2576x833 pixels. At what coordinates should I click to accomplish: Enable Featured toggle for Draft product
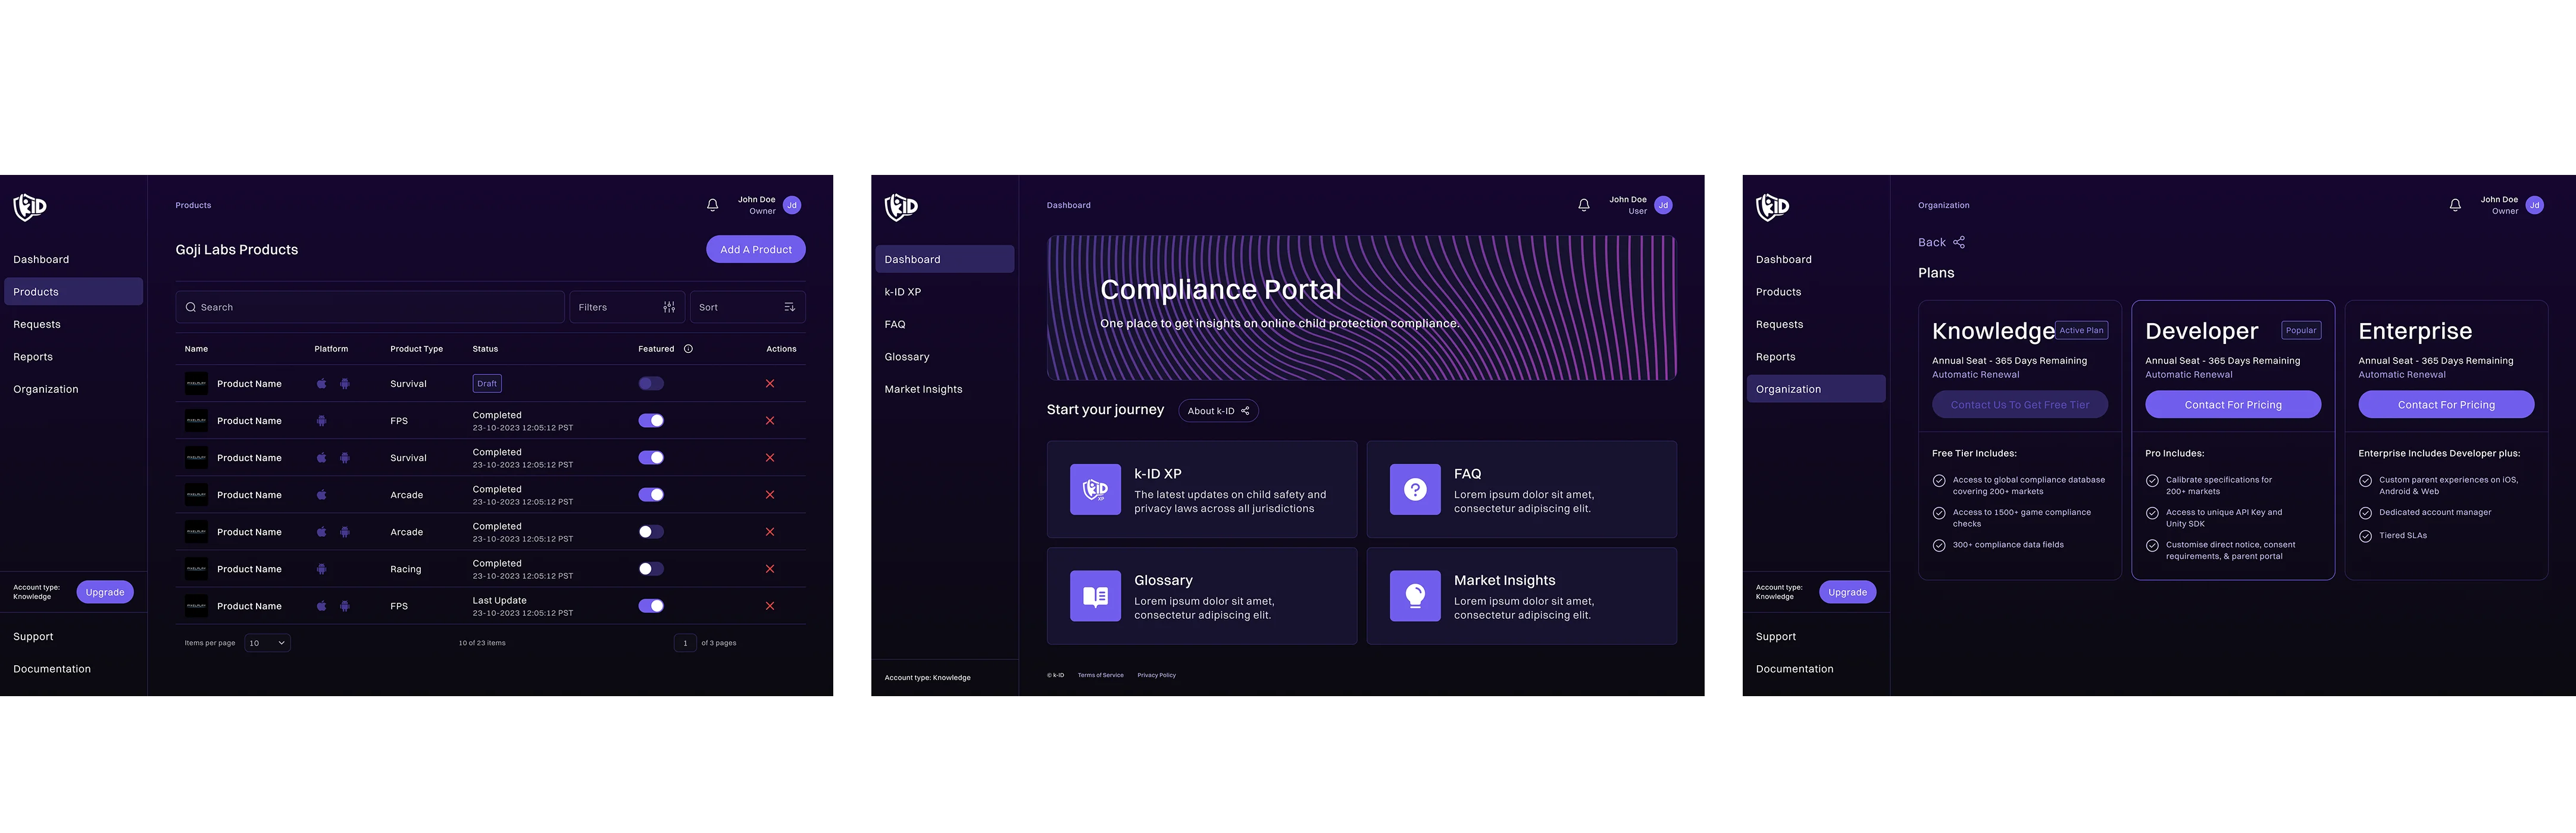click(x=651, y=384)
